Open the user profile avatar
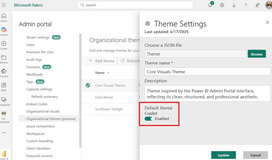Viewport: 272px width, 160px height. [x=269, y=5]
